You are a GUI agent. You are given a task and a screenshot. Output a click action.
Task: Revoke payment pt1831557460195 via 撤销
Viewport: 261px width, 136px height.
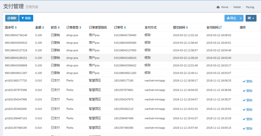[x=247, y=128]
